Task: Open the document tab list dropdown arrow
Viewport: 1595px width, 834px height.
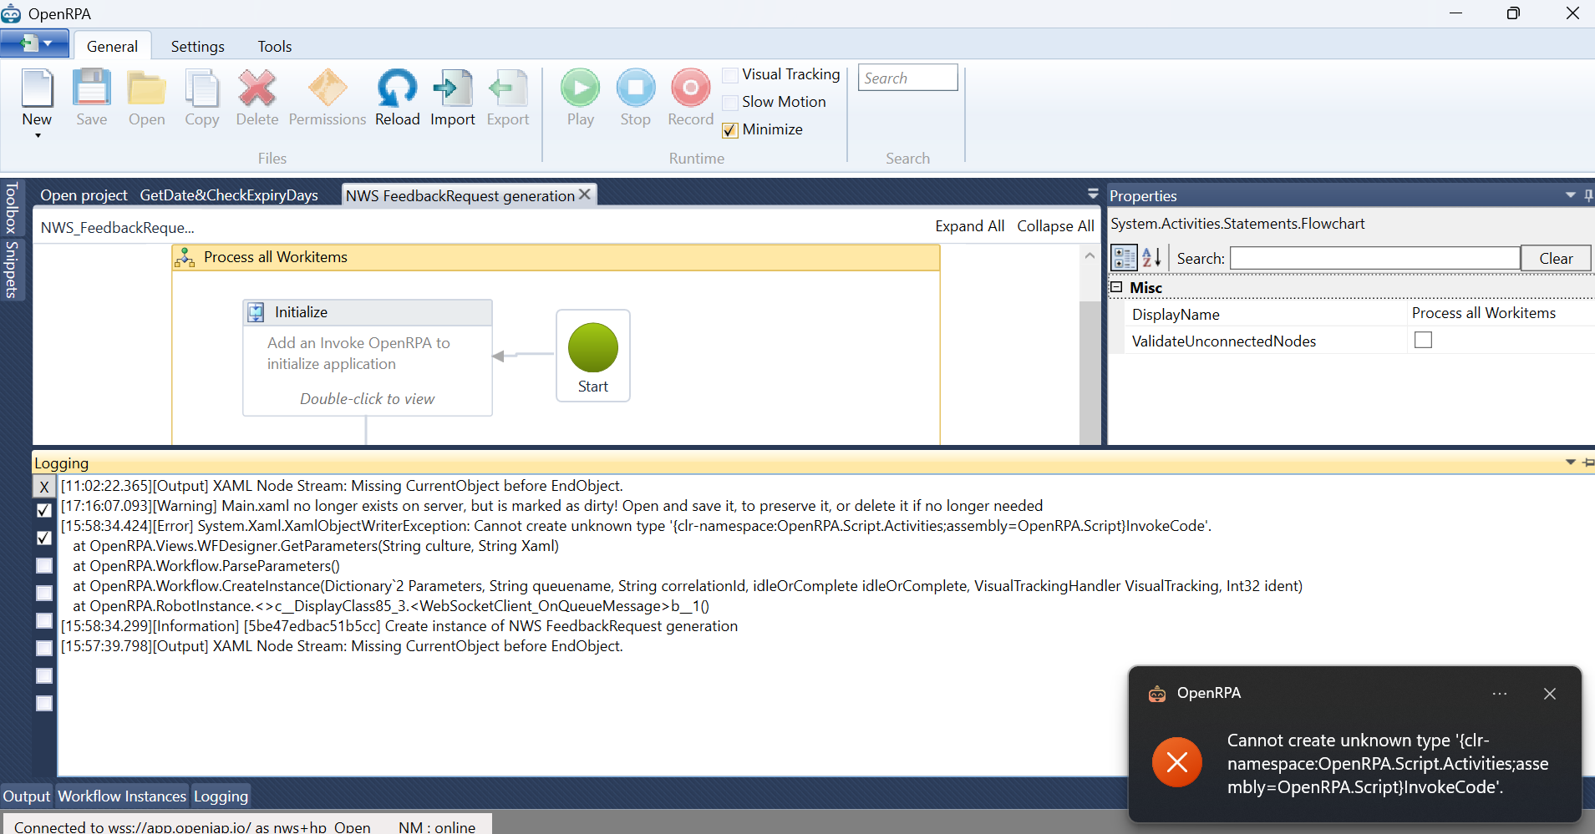Action: 1093,194
